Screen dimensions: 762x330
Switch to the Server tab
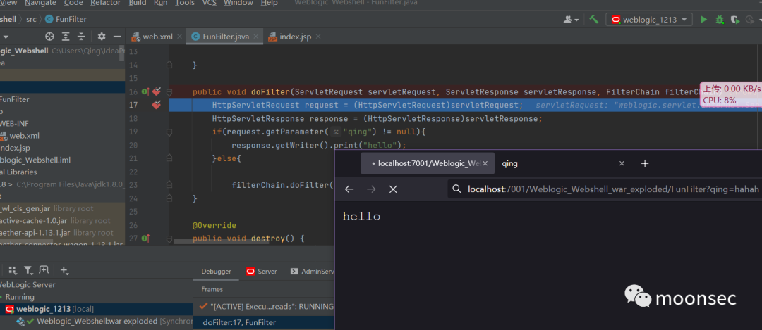262,272
